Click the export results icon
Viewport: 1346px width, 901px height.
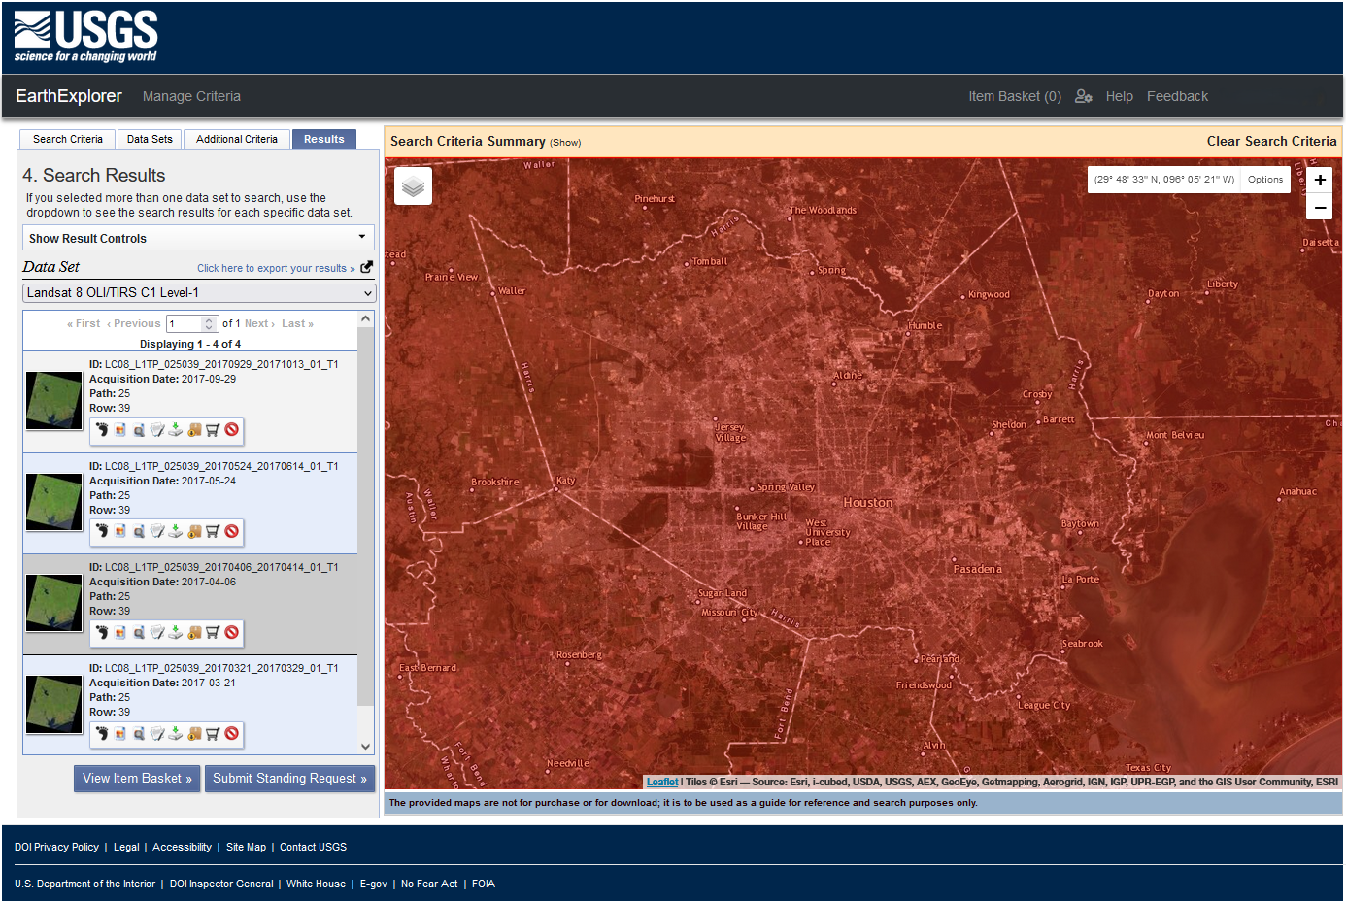(x=366, y=267)
